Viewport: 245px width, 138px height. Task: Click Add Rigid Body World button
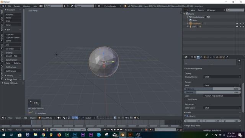(212, 130)
